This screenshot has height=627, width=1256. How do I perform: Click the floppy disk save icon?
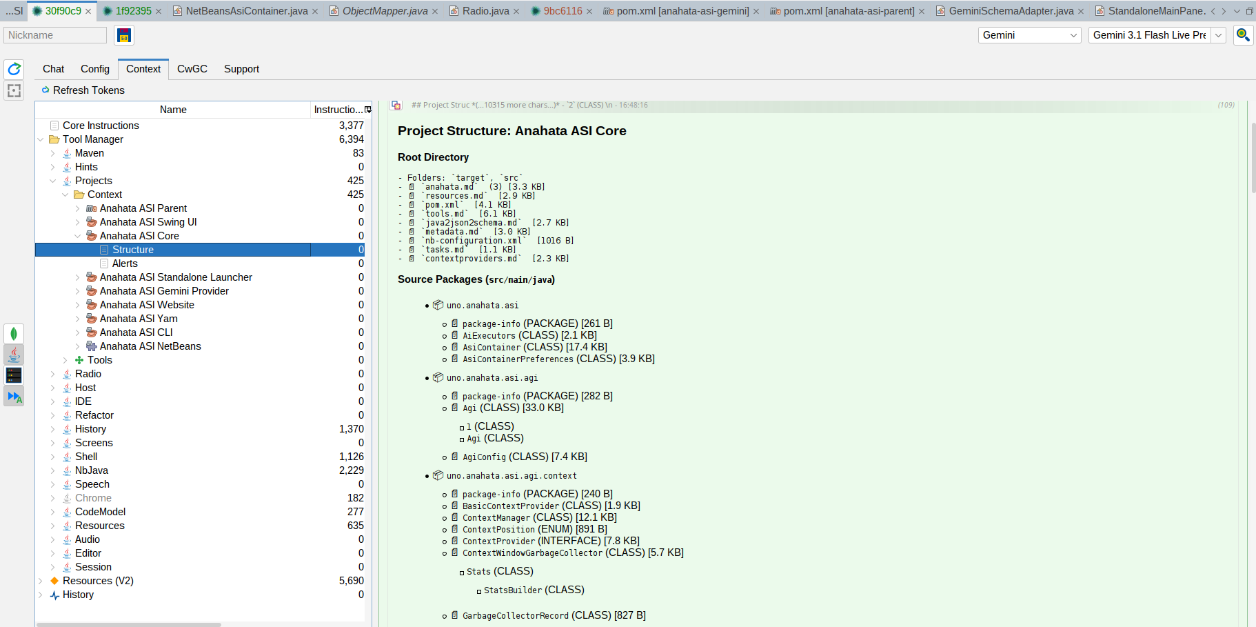[x=124, y=35]
